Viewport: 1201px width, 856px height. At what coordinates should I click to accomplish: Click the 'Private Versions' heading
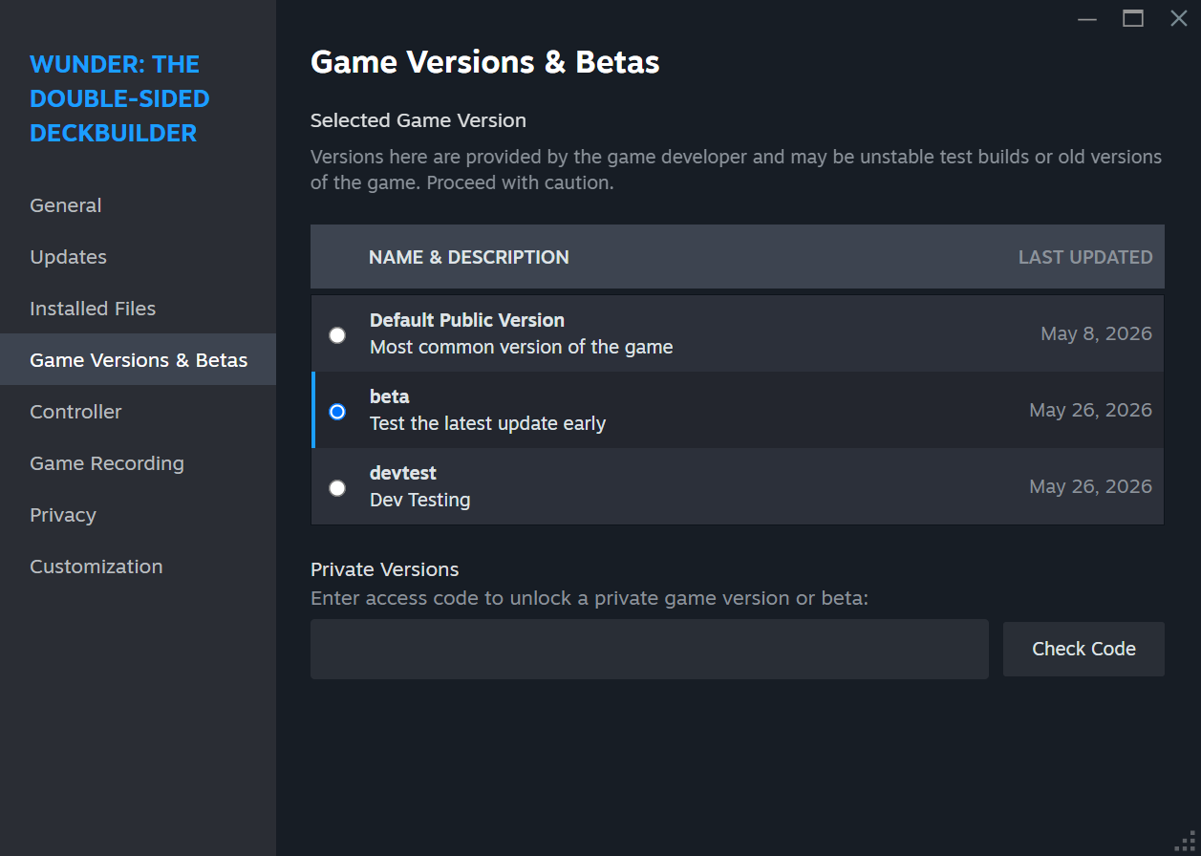click(385, 569)
